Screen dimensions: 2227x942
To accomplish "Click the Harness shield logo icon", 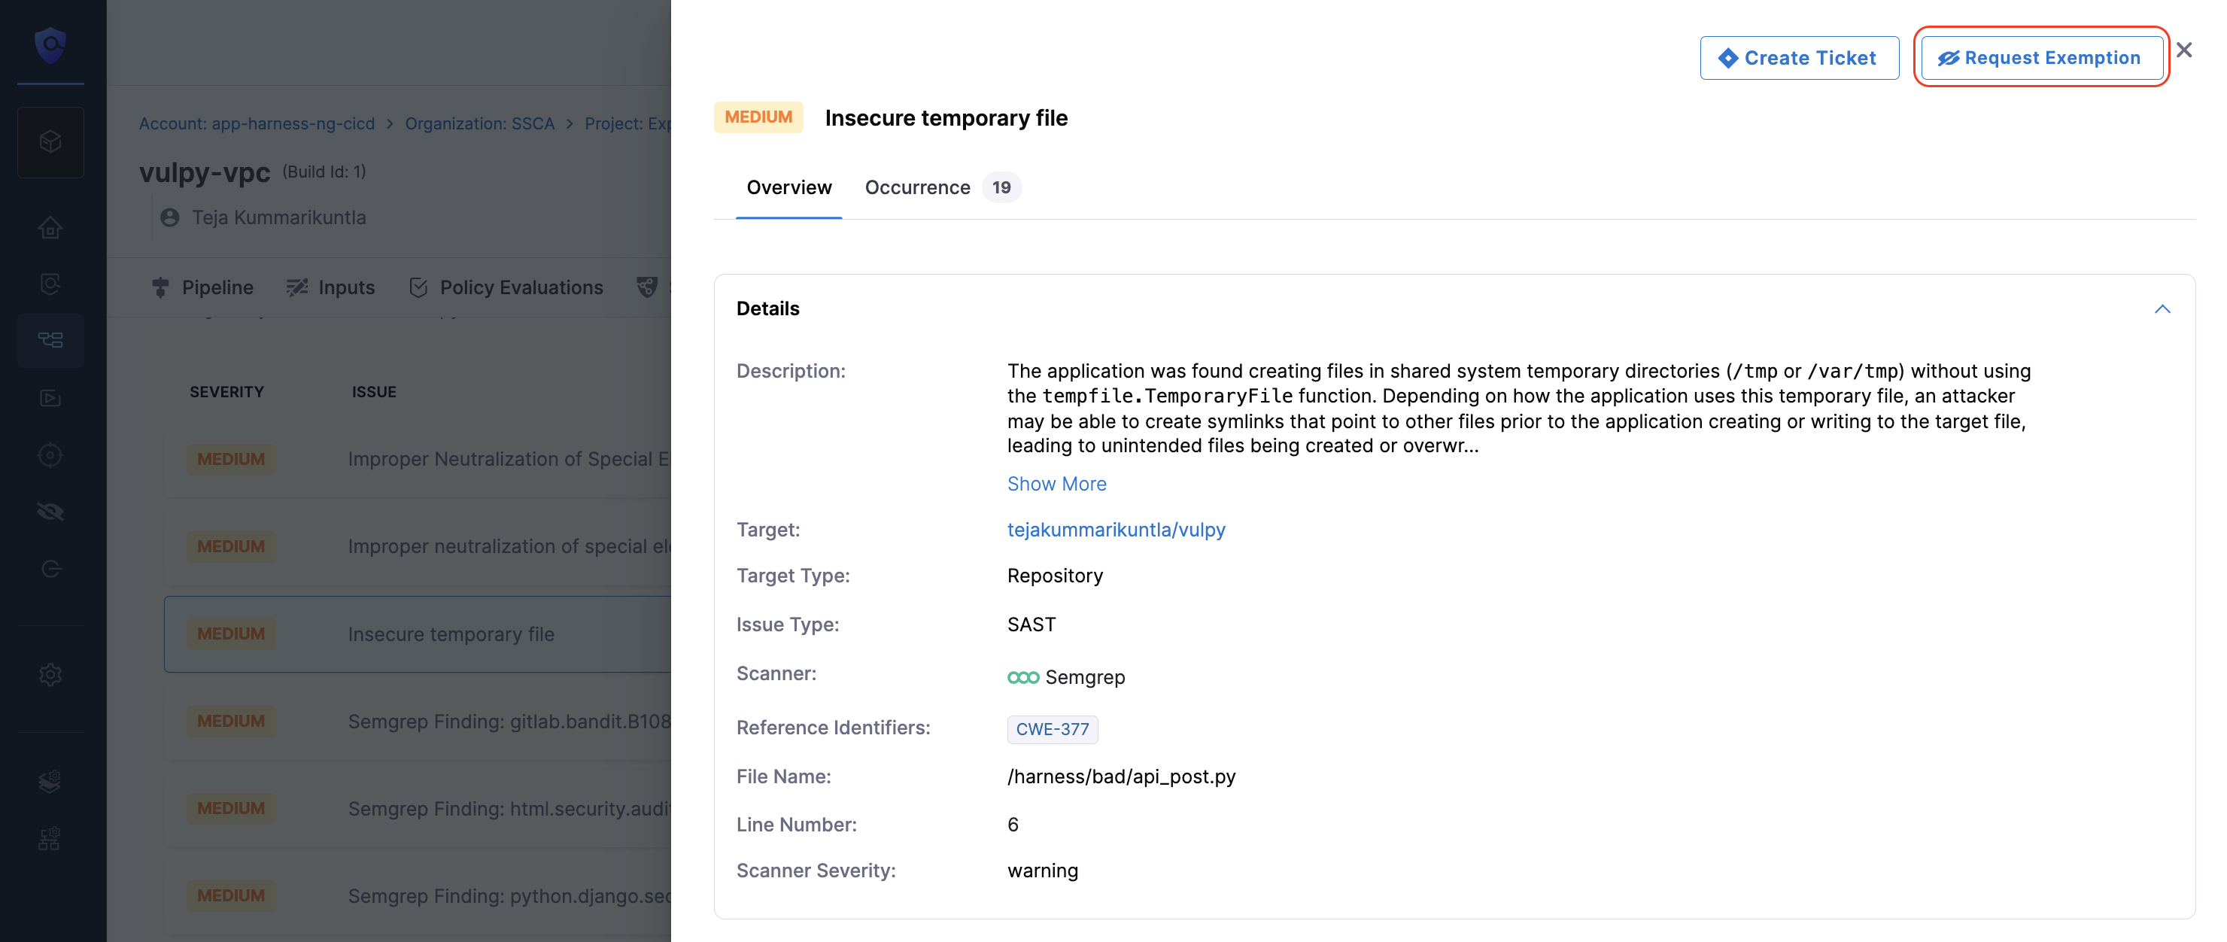I will click(50, 44).
